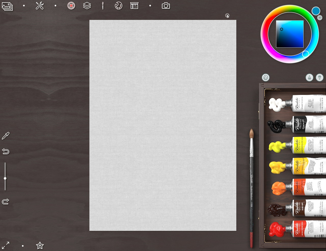
Task: Click the hue ring handle on color wheel
Action: coord(306,54)
